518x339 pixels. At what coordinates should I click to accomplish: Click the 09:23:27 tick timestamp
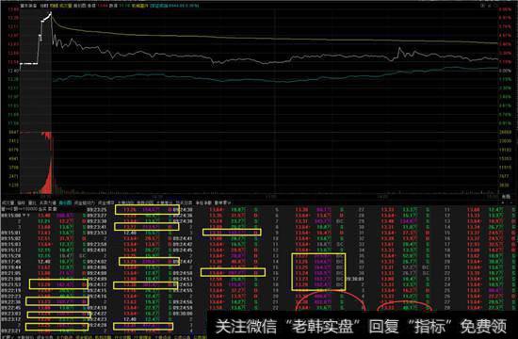tap(97, 216)
